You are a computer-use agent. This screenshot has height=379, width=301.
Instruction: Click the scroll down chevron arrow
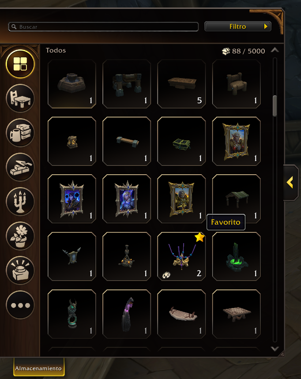coord(275,349)
